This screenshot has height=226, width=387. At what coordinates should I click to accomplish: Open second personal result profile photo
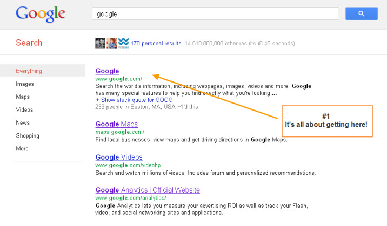pos(112,43)
